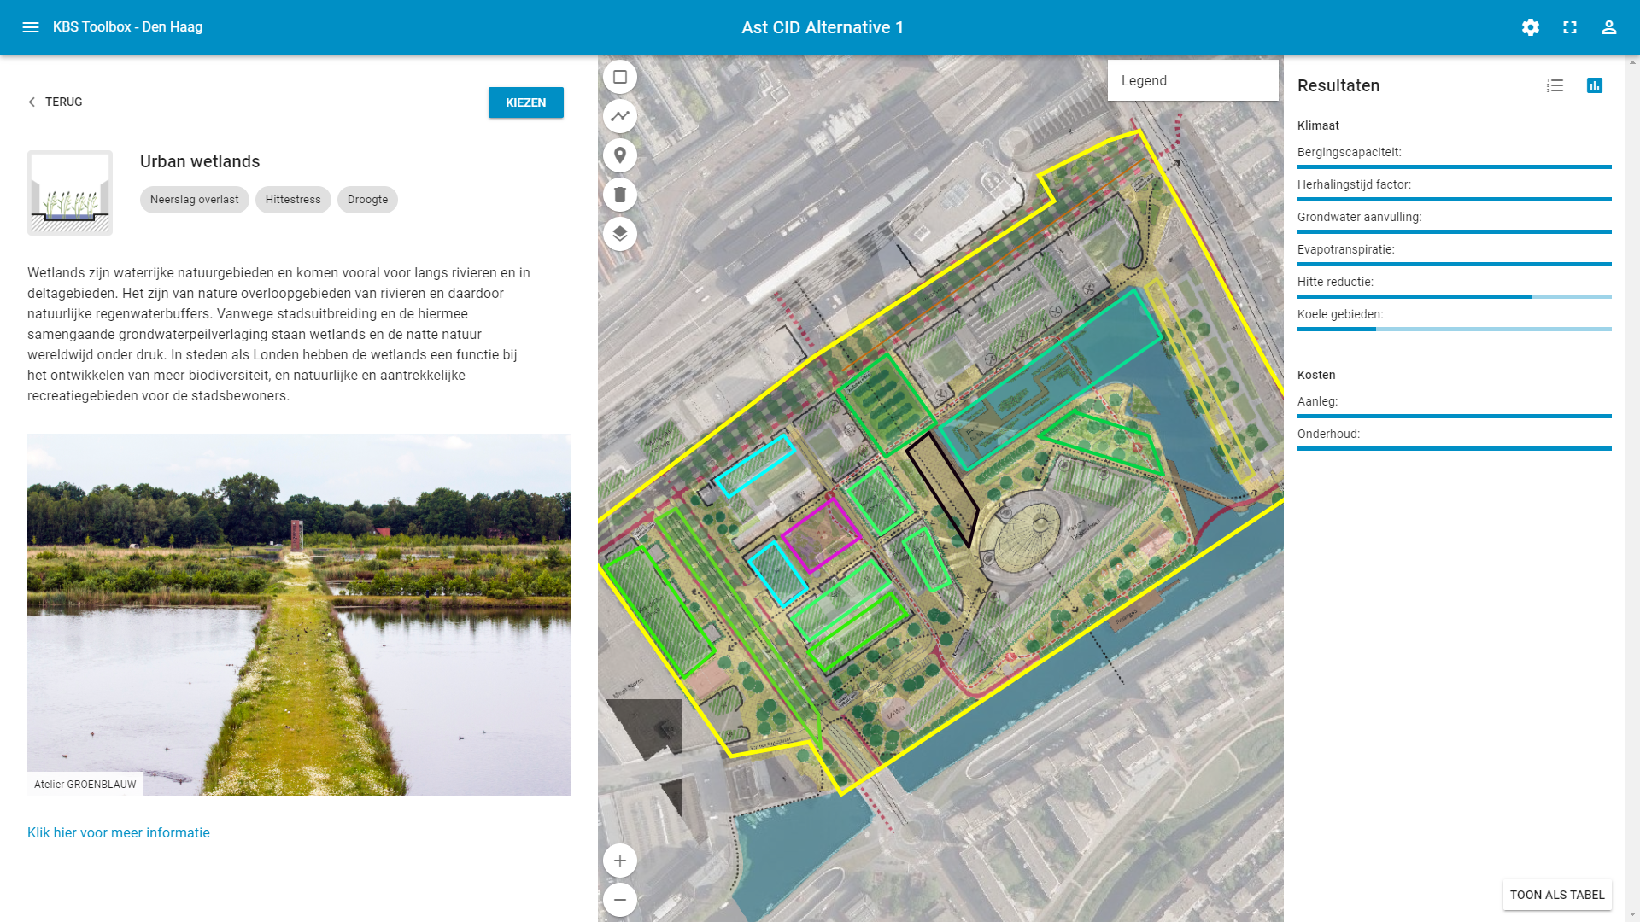The height and width of the screenshot is (922, 1640).
Task: Click the wetlands photo
Action: pyautogui.click(x=299, y=615)
